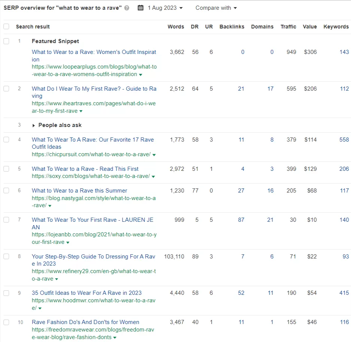Click the Featured Snippet label
This screenshot has width=351, height=342.
[55, 41]
